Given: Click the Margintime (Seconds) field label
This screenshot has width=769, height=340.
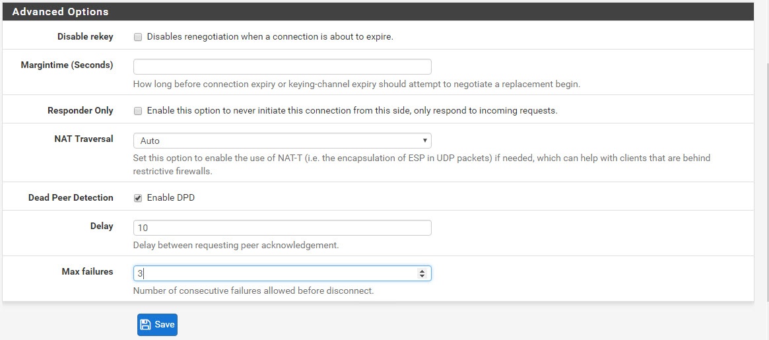Looking at the screenshot, I should click(x=67, y=65).
